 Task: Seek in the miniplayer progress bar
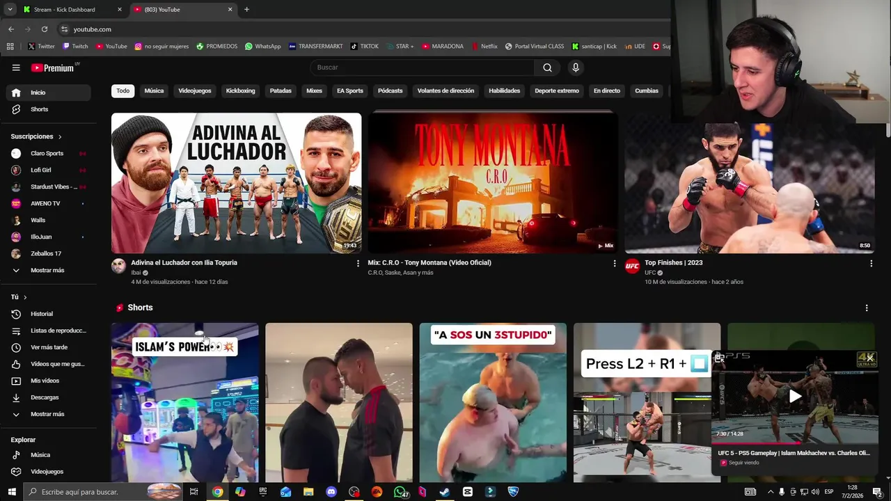[795, 442]
